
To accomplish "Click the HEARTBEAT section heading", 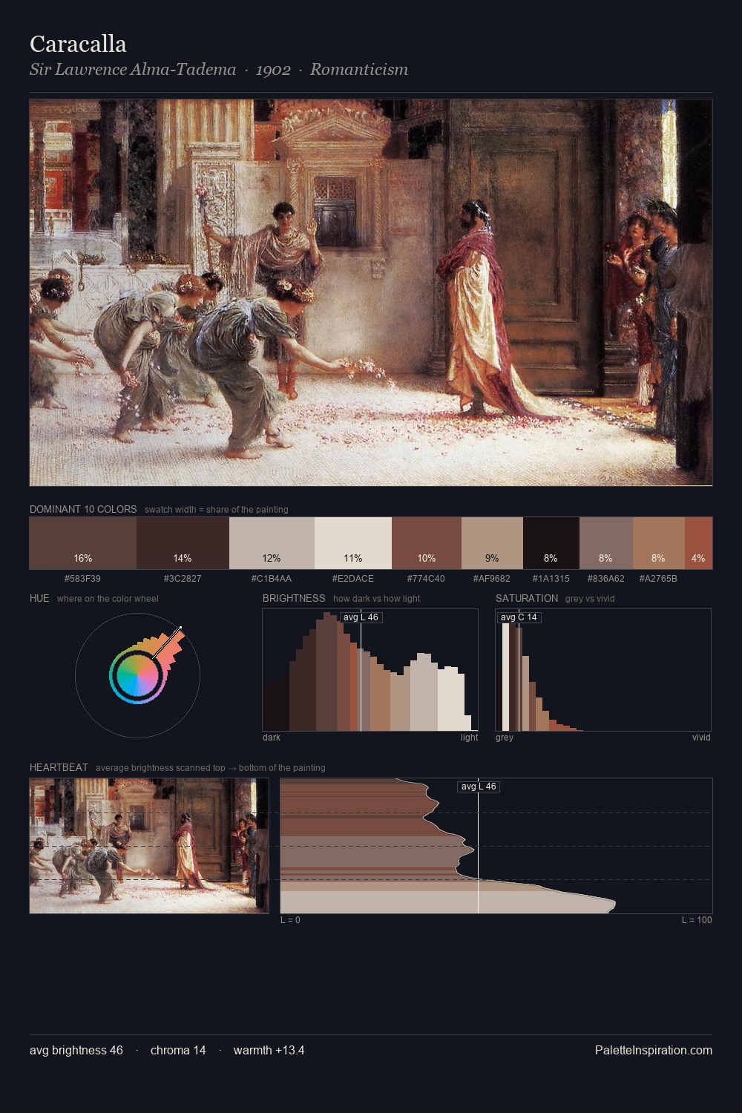I will [59, 767].
